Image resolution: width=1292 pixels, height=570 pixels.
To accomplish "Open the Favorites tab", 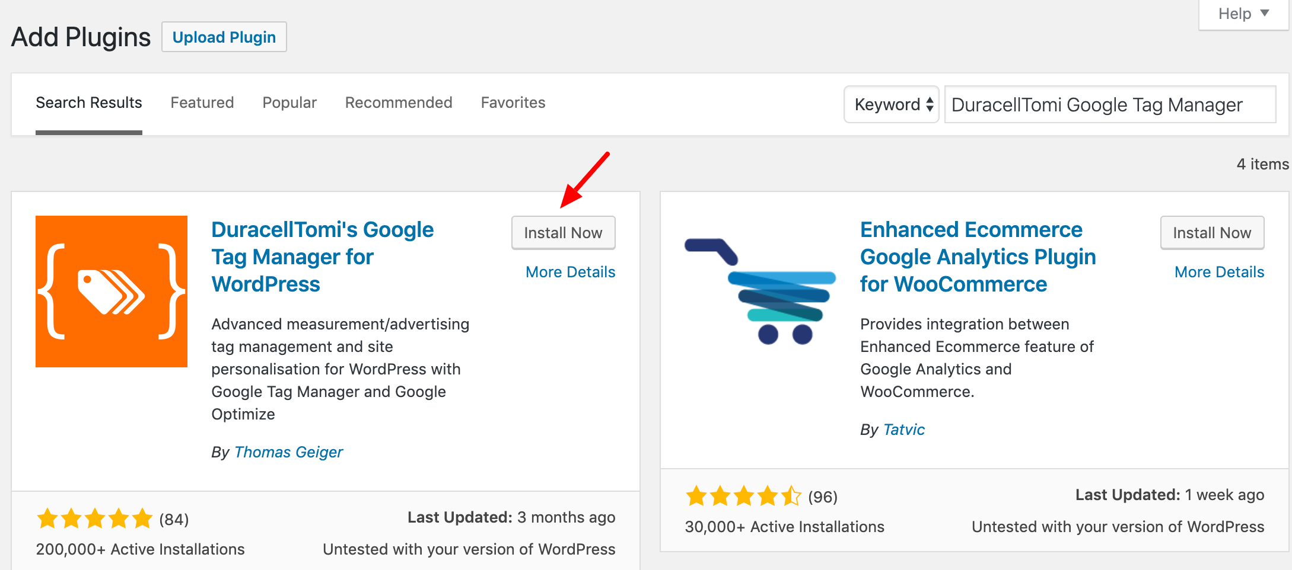I will click(x=513, y=103).
